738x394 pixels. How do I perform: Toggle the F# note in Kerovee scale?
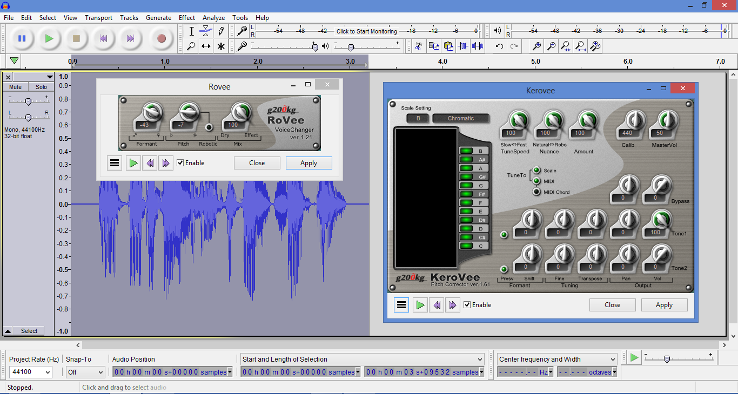tap(474, 194)
